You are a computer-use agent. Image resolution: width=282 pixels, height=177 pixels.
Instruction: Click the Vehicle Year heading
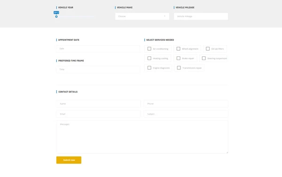(66, 8)
